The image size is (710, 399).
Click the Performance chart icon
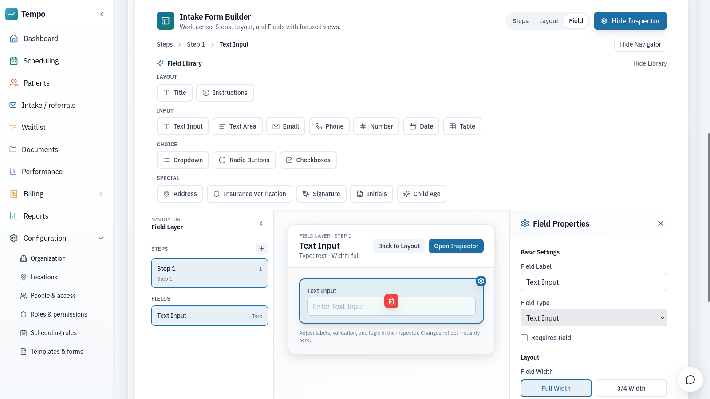(13, 172)
